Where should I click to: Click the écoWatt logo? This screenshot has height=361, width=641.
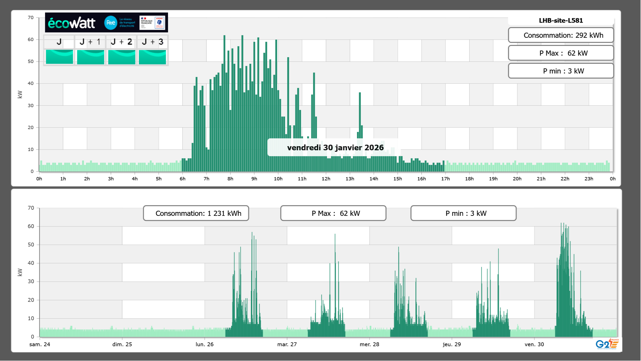72,23
